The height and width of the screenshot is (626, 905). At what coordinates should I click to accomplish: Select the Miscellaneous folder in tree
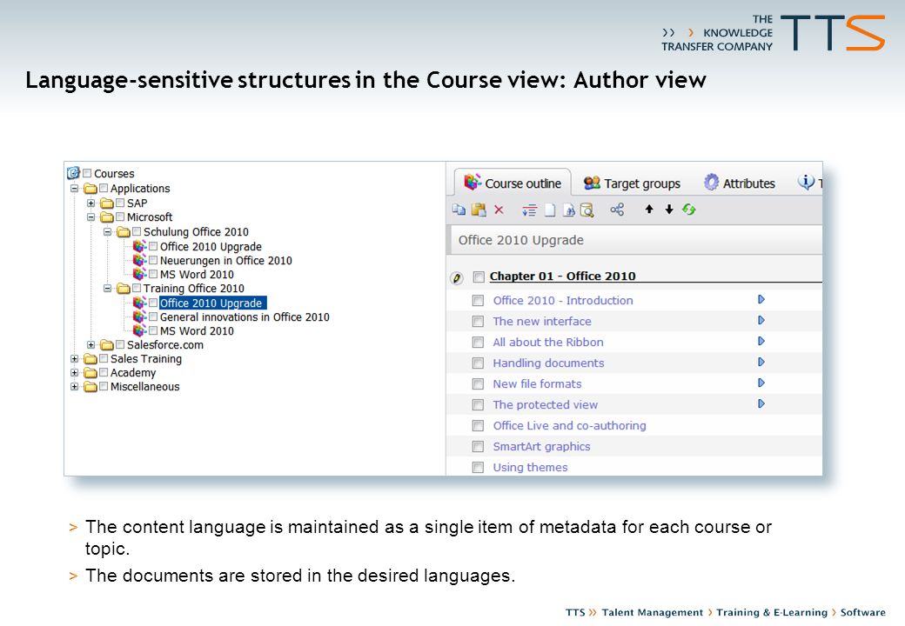coord(144,387)
